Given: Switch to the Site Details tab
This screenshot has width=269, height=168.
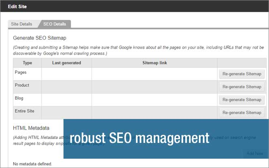Looking at the screenshot, I should pyautogui.click(x=22, y=24).
